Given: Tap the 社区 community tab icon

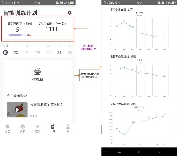Looking at the screenshot, I should (7, 127).
